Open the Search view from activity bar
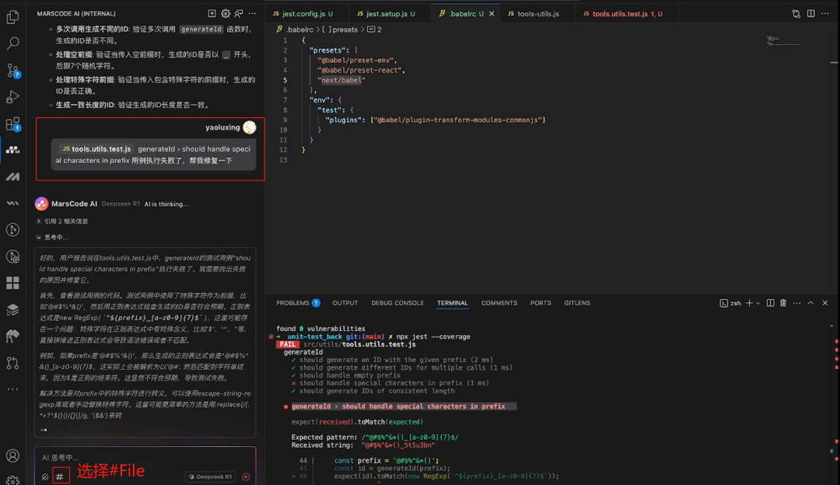 coord(12,43)
